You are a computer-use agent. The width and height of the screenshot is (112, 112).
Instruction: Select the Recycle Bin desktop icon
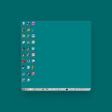click(24, 23)
